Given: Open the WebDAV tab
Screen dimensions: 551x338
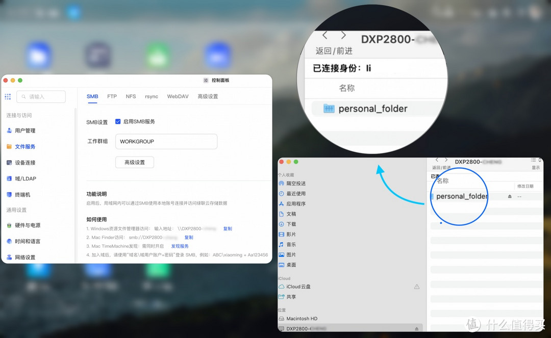Looking at the screenshot, I should [178, 96].
